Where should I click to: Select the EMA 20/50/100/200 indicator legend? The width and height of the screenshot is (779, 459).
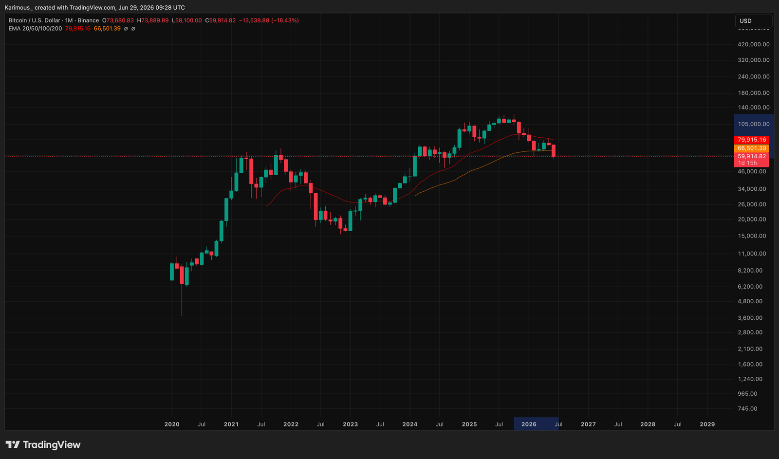(x=35, y=29)
